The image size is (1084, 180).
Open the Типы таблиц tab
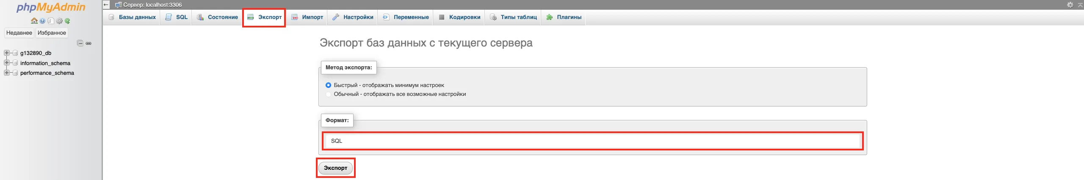[x=513, y=17]
